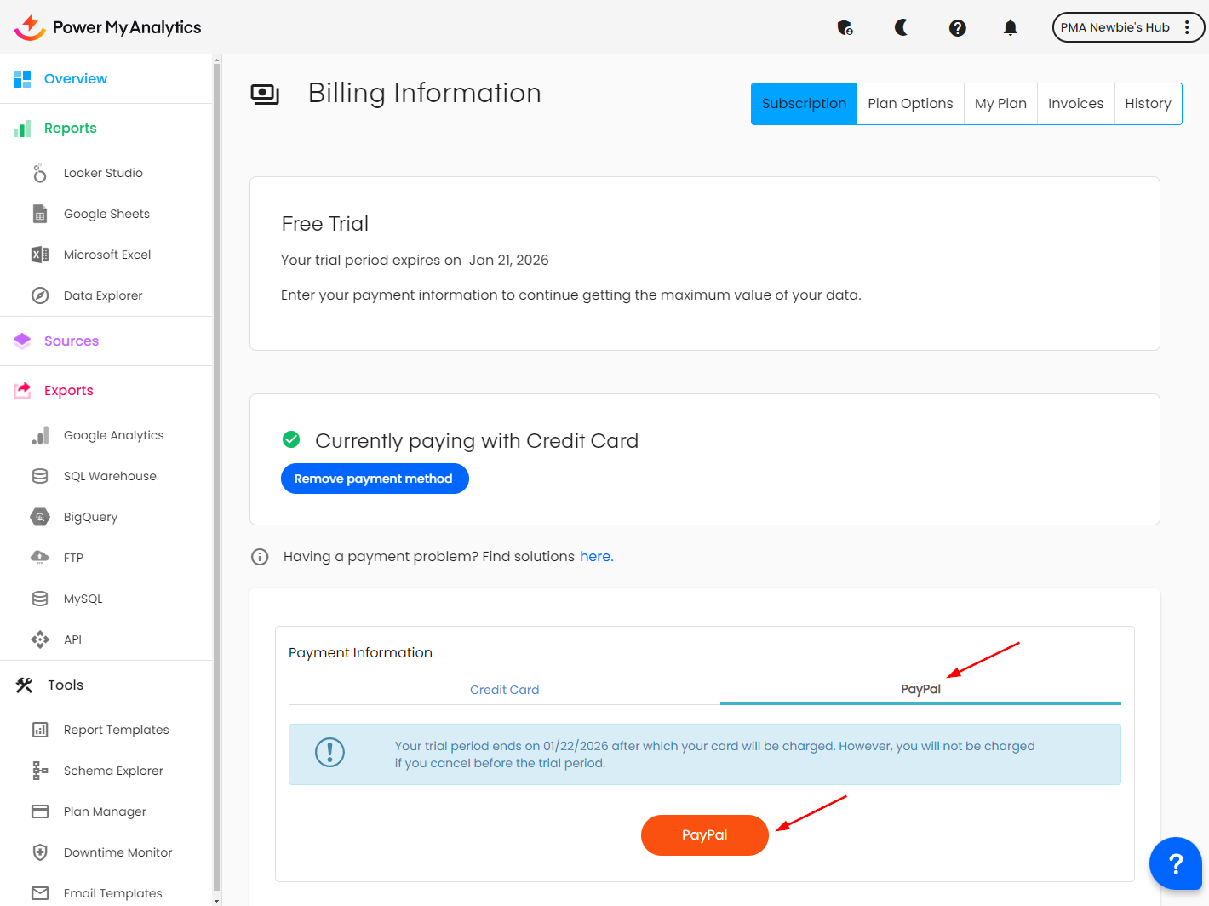Open the Microsoft Excel report item
The height and width of the screenshot is (906, 1209).
click(106, 255)
